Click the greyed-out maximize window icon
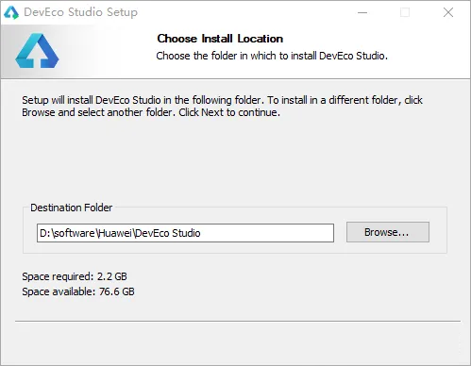 pos(405,12)
